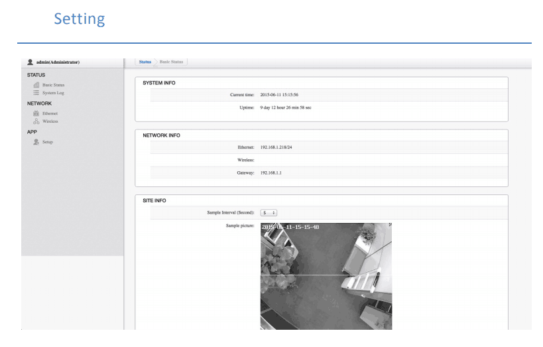Select the current time value 2015-06-11 15:15:56
Image resolution: width=543 pixels, height=347 pixels.
tap(279, 95)
